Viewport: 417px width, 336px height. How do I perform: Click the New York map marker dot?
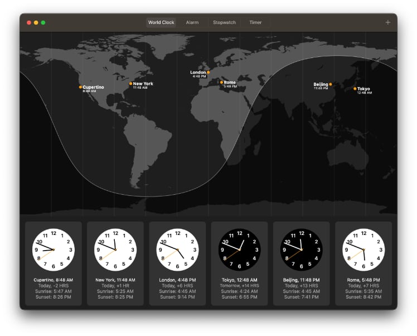[x=130, y=84]
